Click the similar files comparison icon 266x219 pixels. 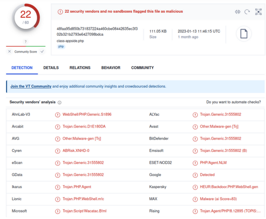pyautogui.click(x=237, y=11)
